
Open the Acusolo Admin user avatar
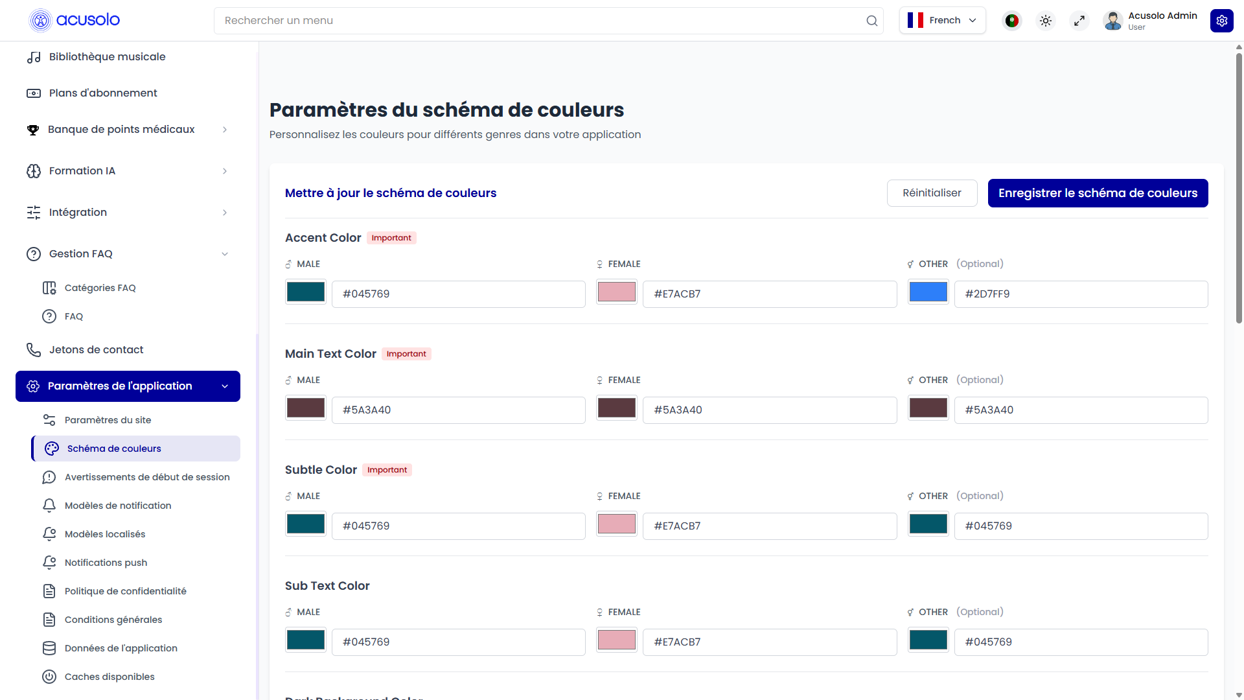coord(1113,21)
